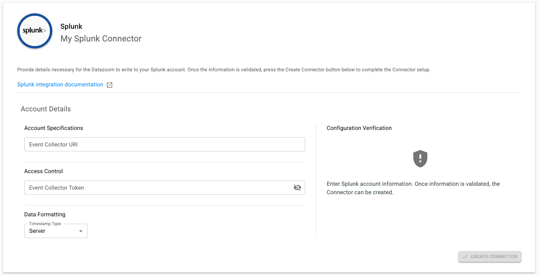Focus the Event Collector URI field
The image size is (539, 275).
pyautogui.click(x=164, y=144)
